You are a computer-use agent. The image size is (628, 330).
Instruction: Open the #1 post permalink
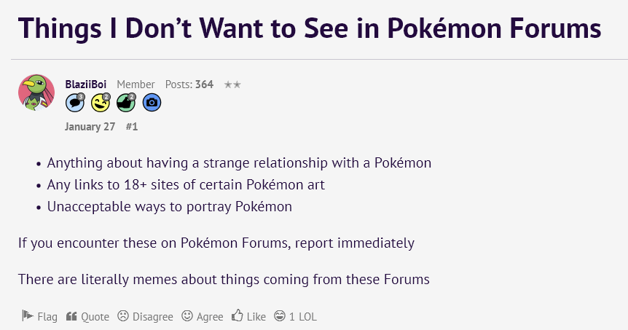coord(132,127)
